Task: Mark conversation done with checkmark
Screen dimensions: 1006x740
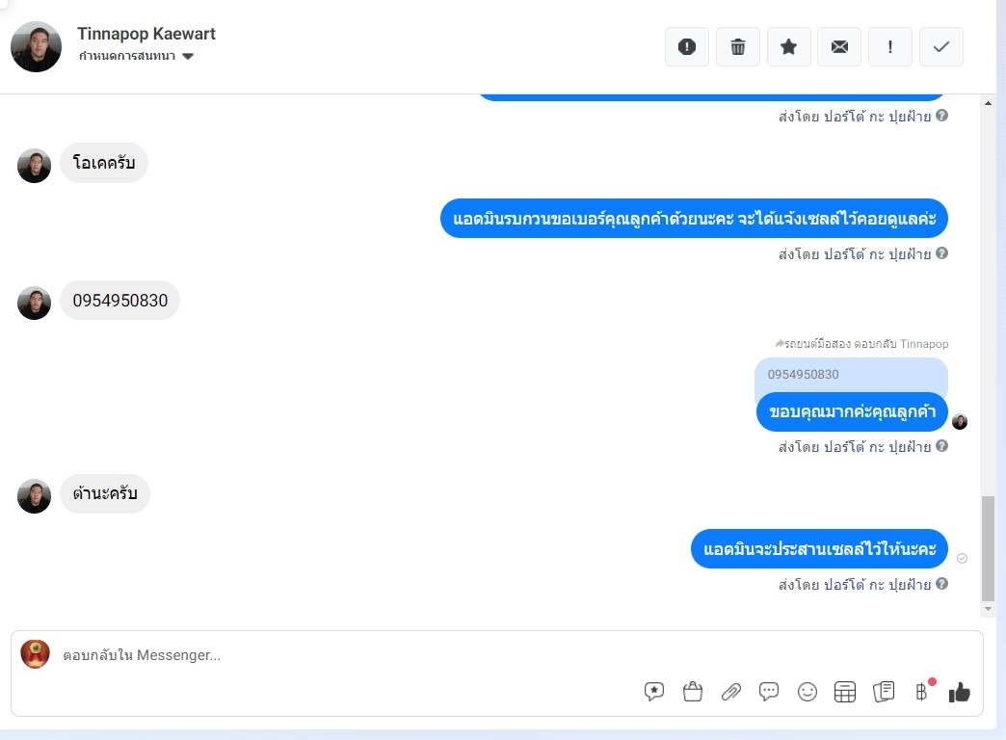Action: (x=941, y=47)
